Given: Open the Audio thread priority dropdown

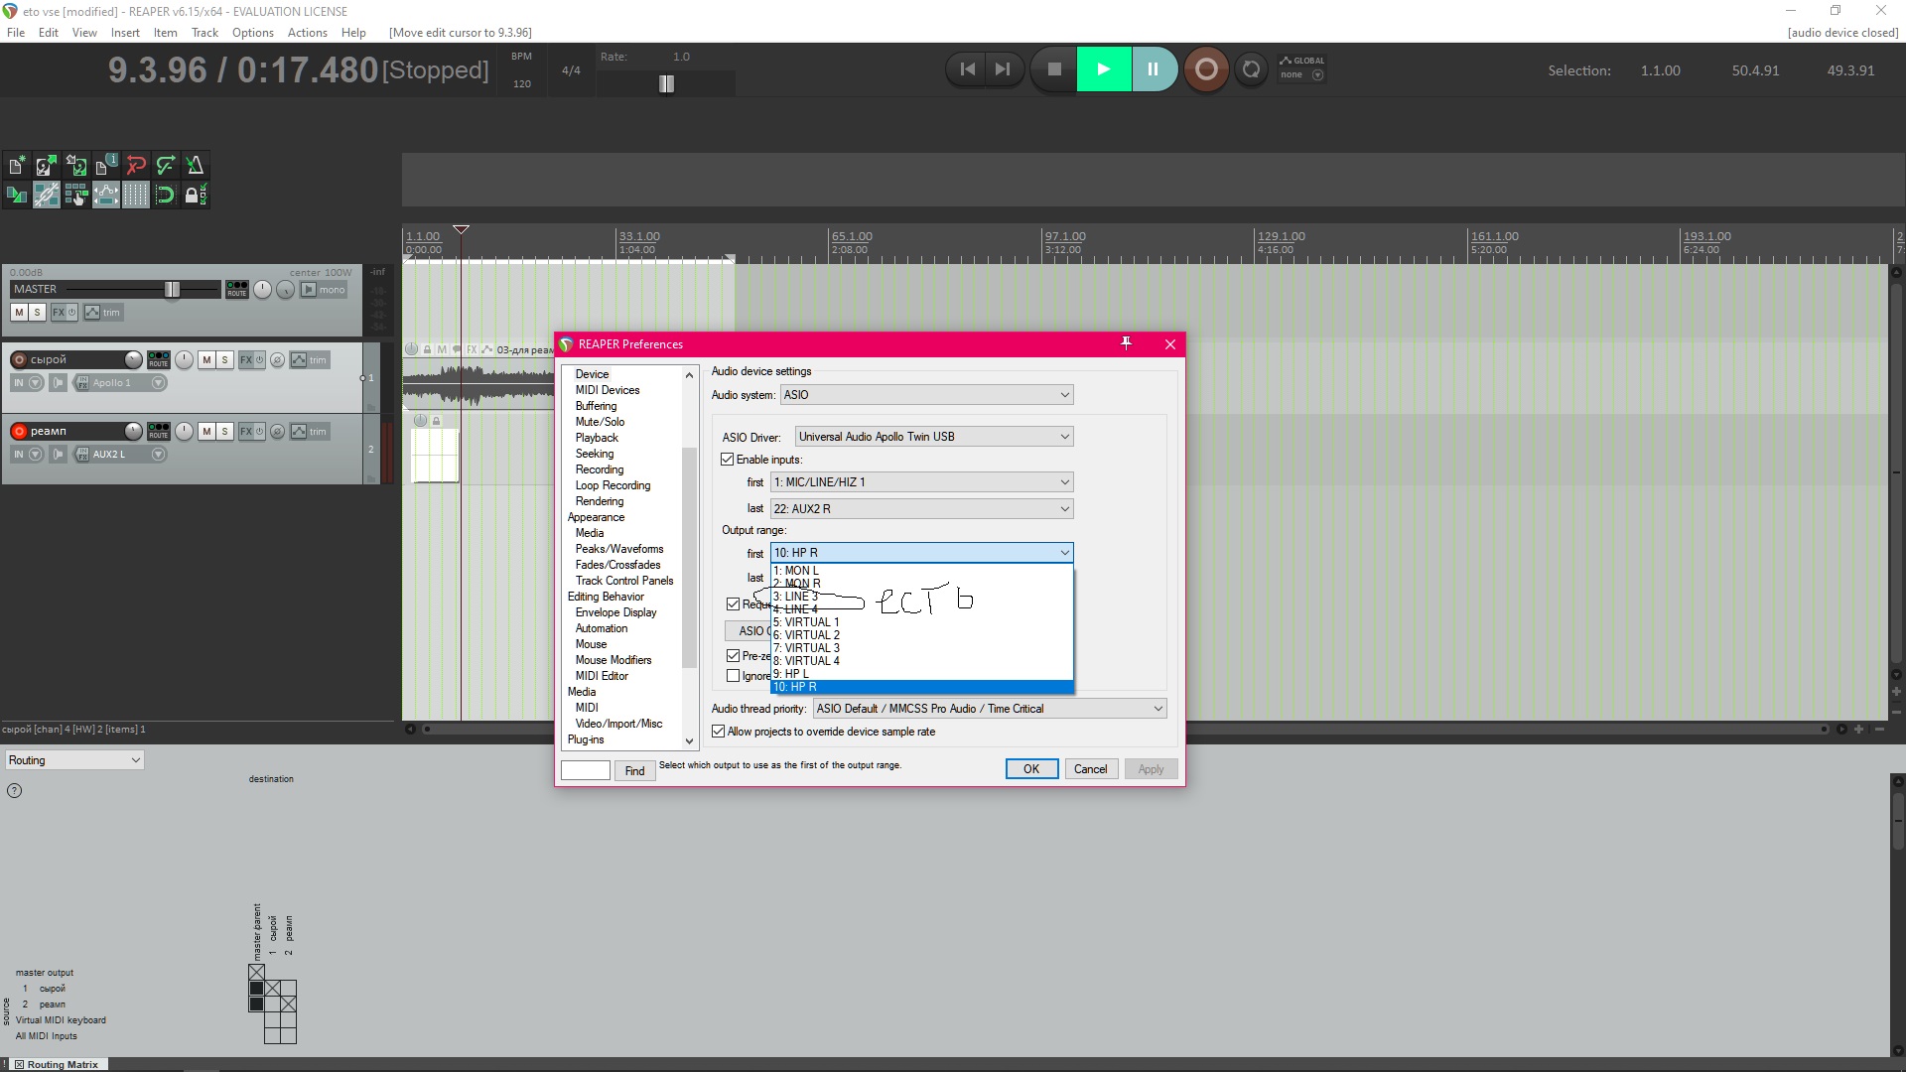Looking at the screenshot, I should click(x=989, y=709).
